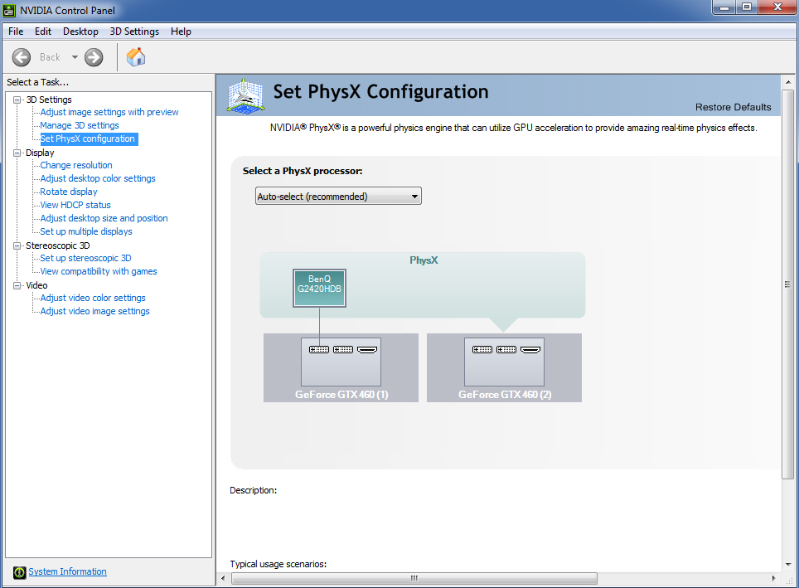Open Adjust desktop size and position
Viewport: 799px width, 588px height.
click(x=104, y=218)
